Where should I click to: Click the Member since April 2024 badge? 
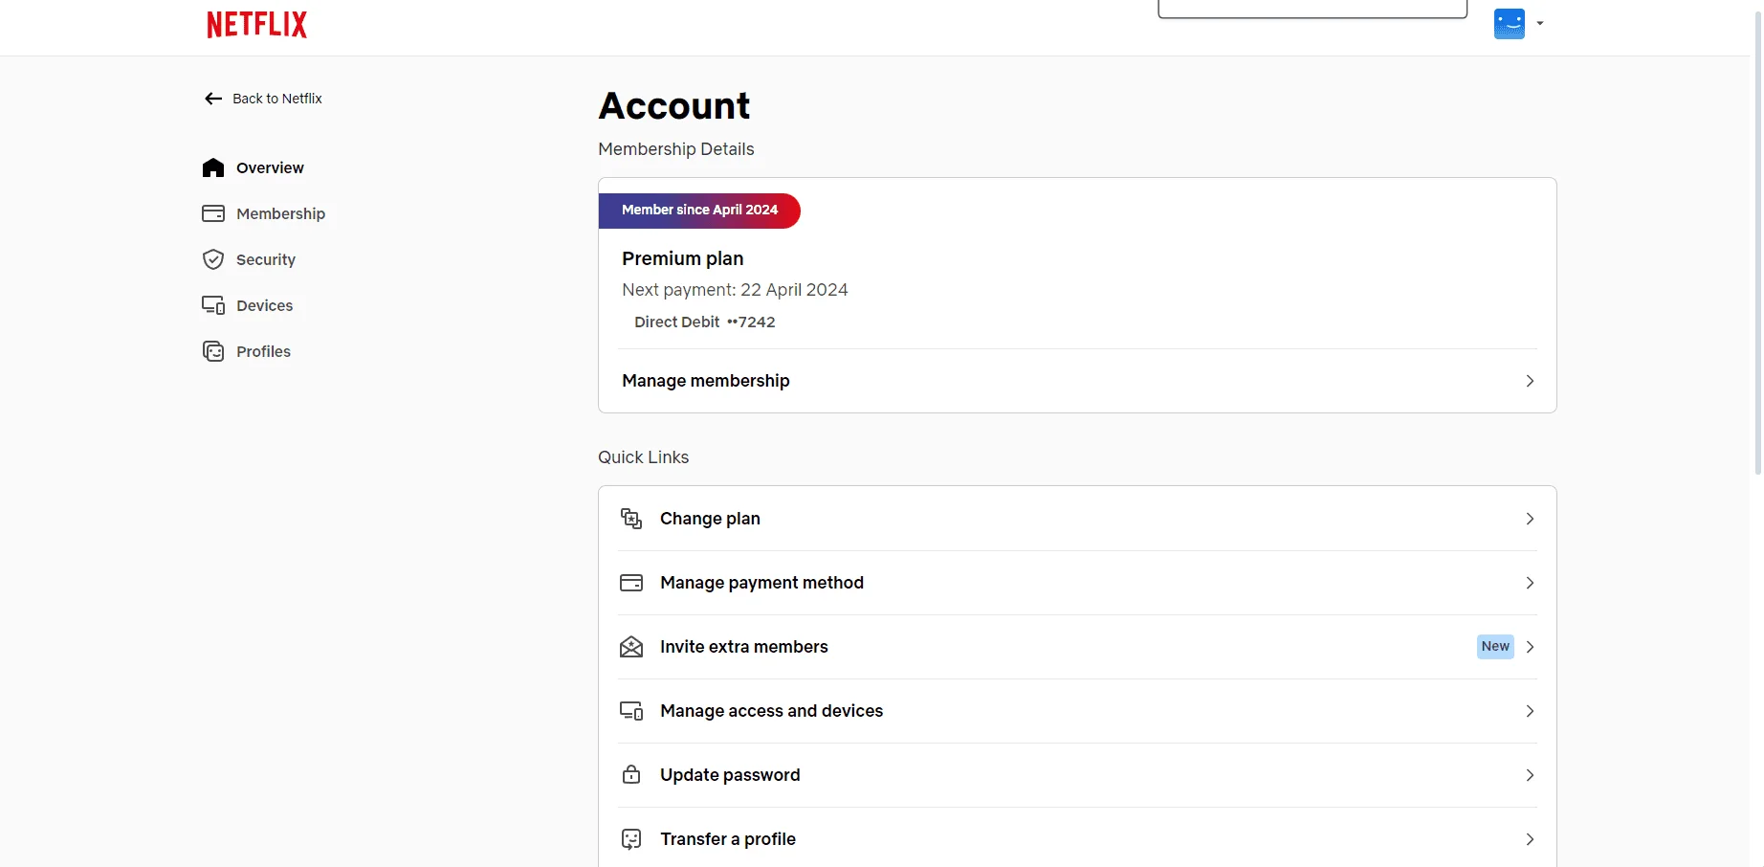tap(699, 210)
